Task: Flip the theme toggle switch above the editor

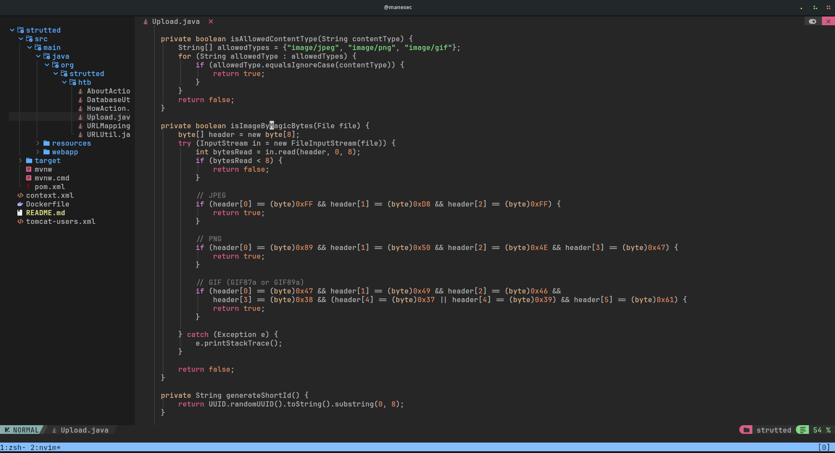Action: click(812, 21)
